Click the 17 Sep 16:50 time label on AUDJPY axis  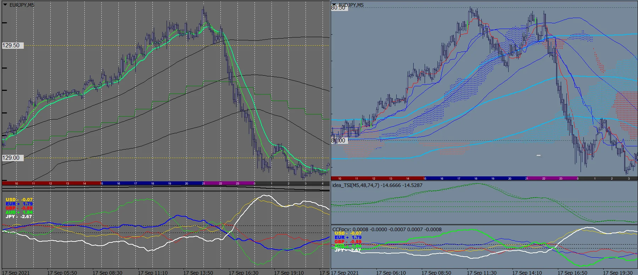[x=572, y=273]
